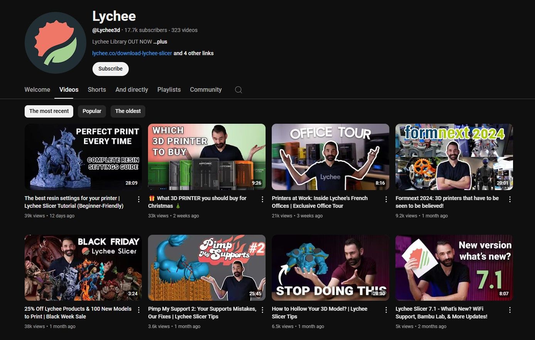The height and width of the screenshot is (340, 535).
Task: Open the Lychee channel avatar logo
Action: 56,43
